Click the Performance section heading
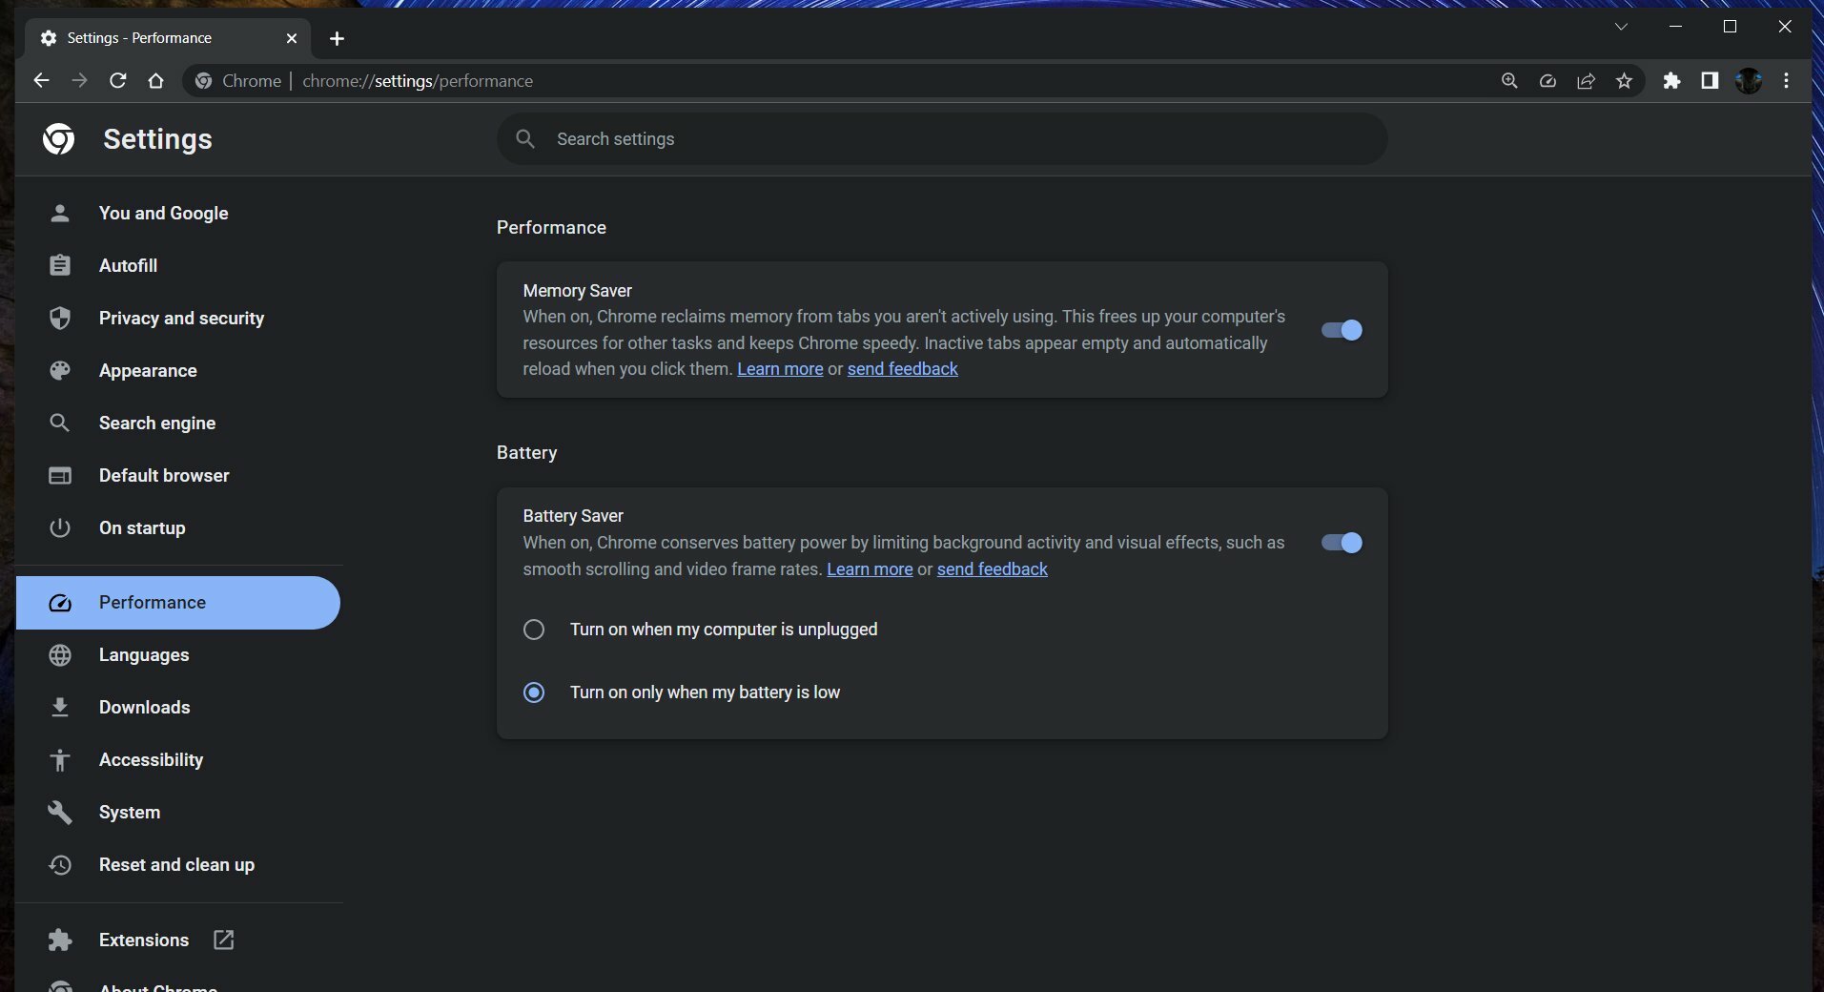This screenshot has width=1824, height=992. pyautogui.click(x=551, y=228)
